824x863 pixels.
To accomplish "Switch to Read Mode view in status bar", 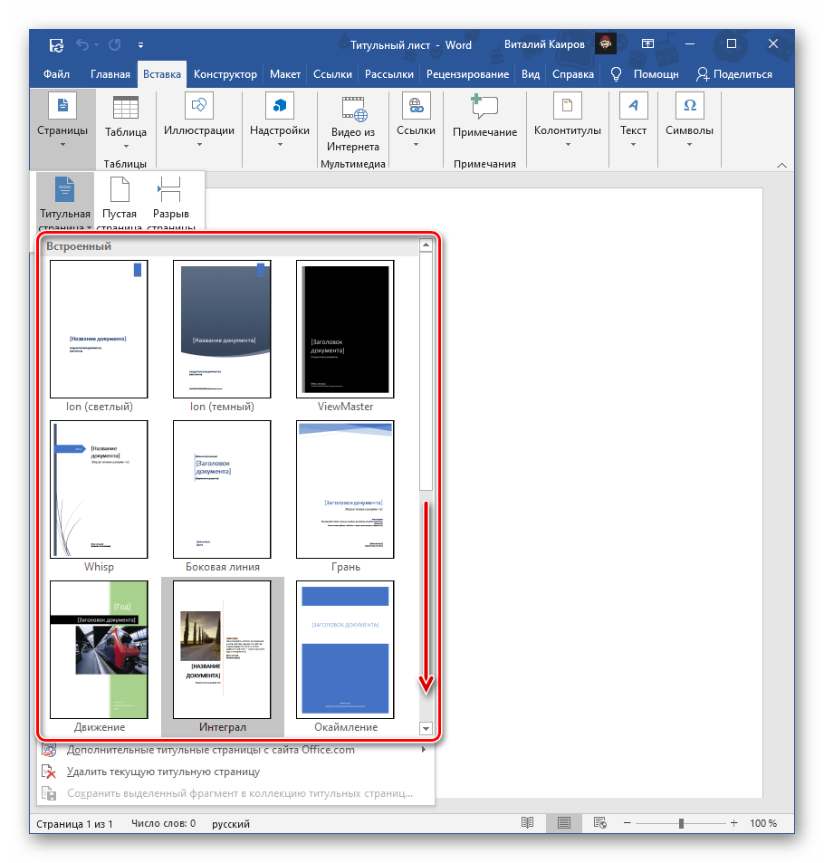I will click(527, 823).
